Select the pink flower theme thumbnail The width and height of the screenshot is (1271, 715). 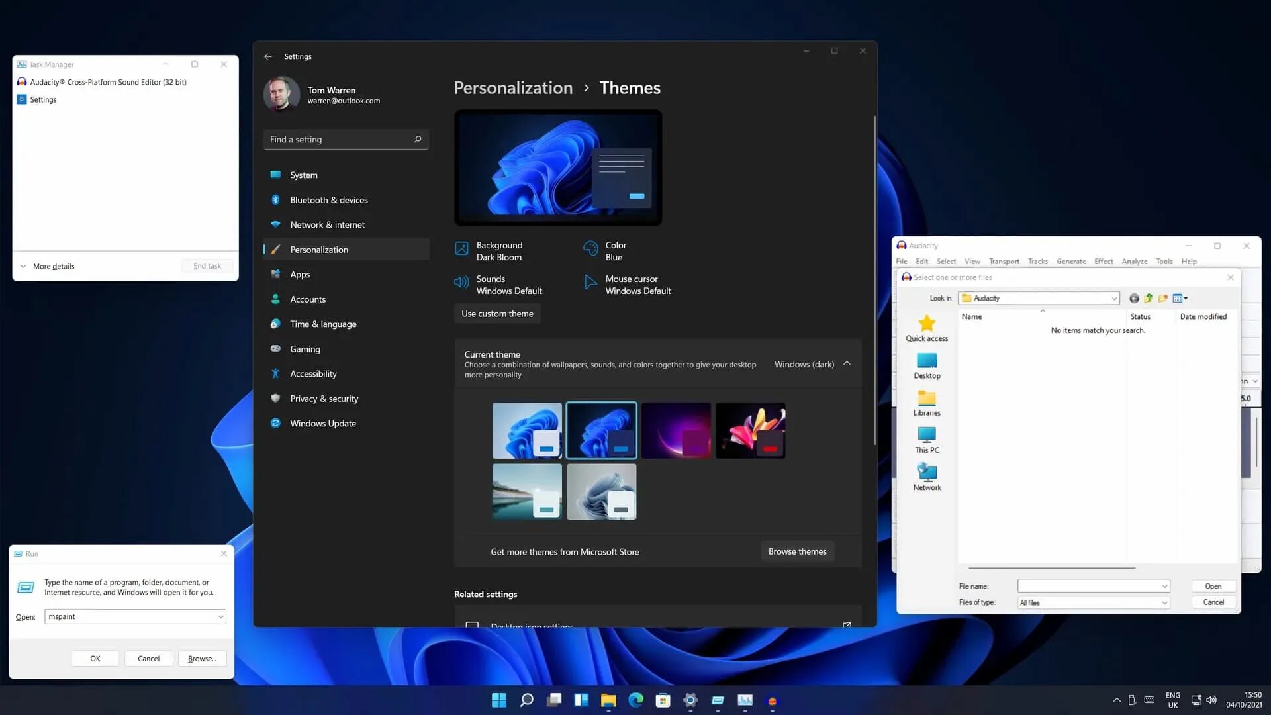pos(750,430)
